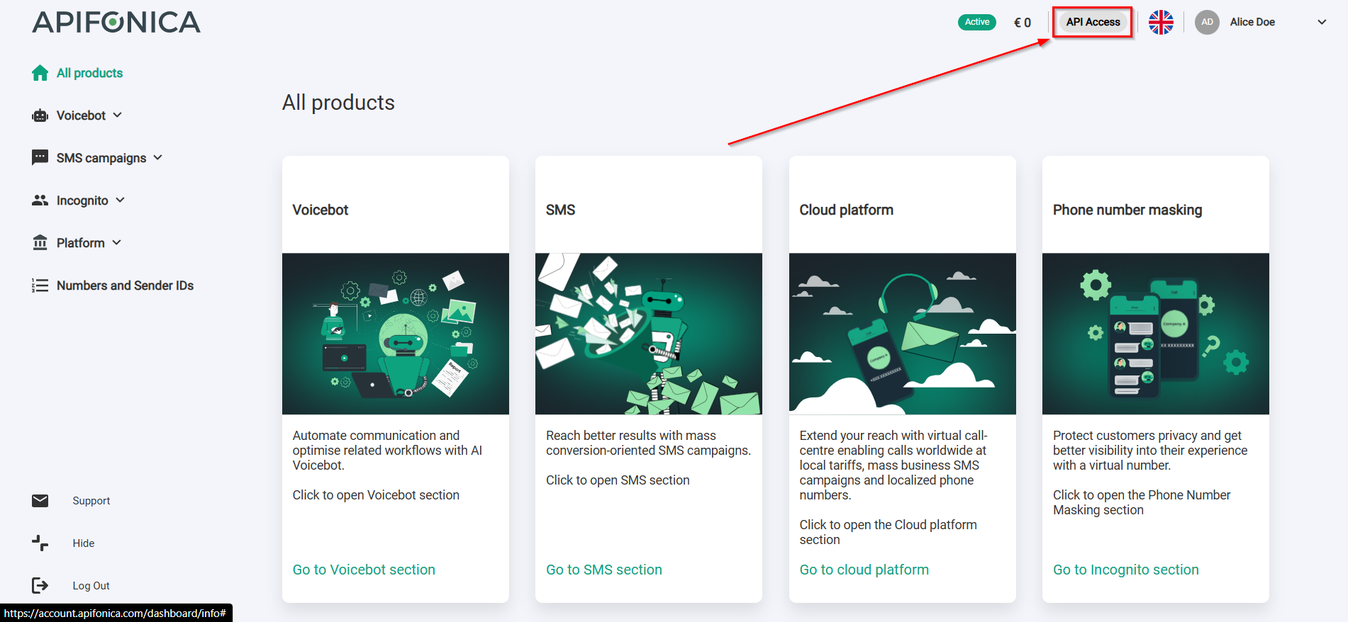Click the Numbers and Sender IDs list icon
The image size is (1348, 622).
[x=40, y=285]
